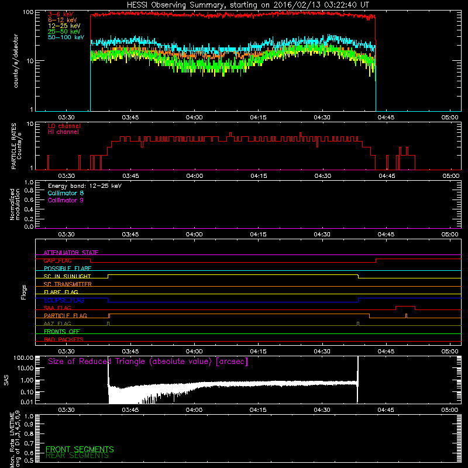Click the 0.9 value on livetime axis
The image size is (468, 468).
[29, 424]
